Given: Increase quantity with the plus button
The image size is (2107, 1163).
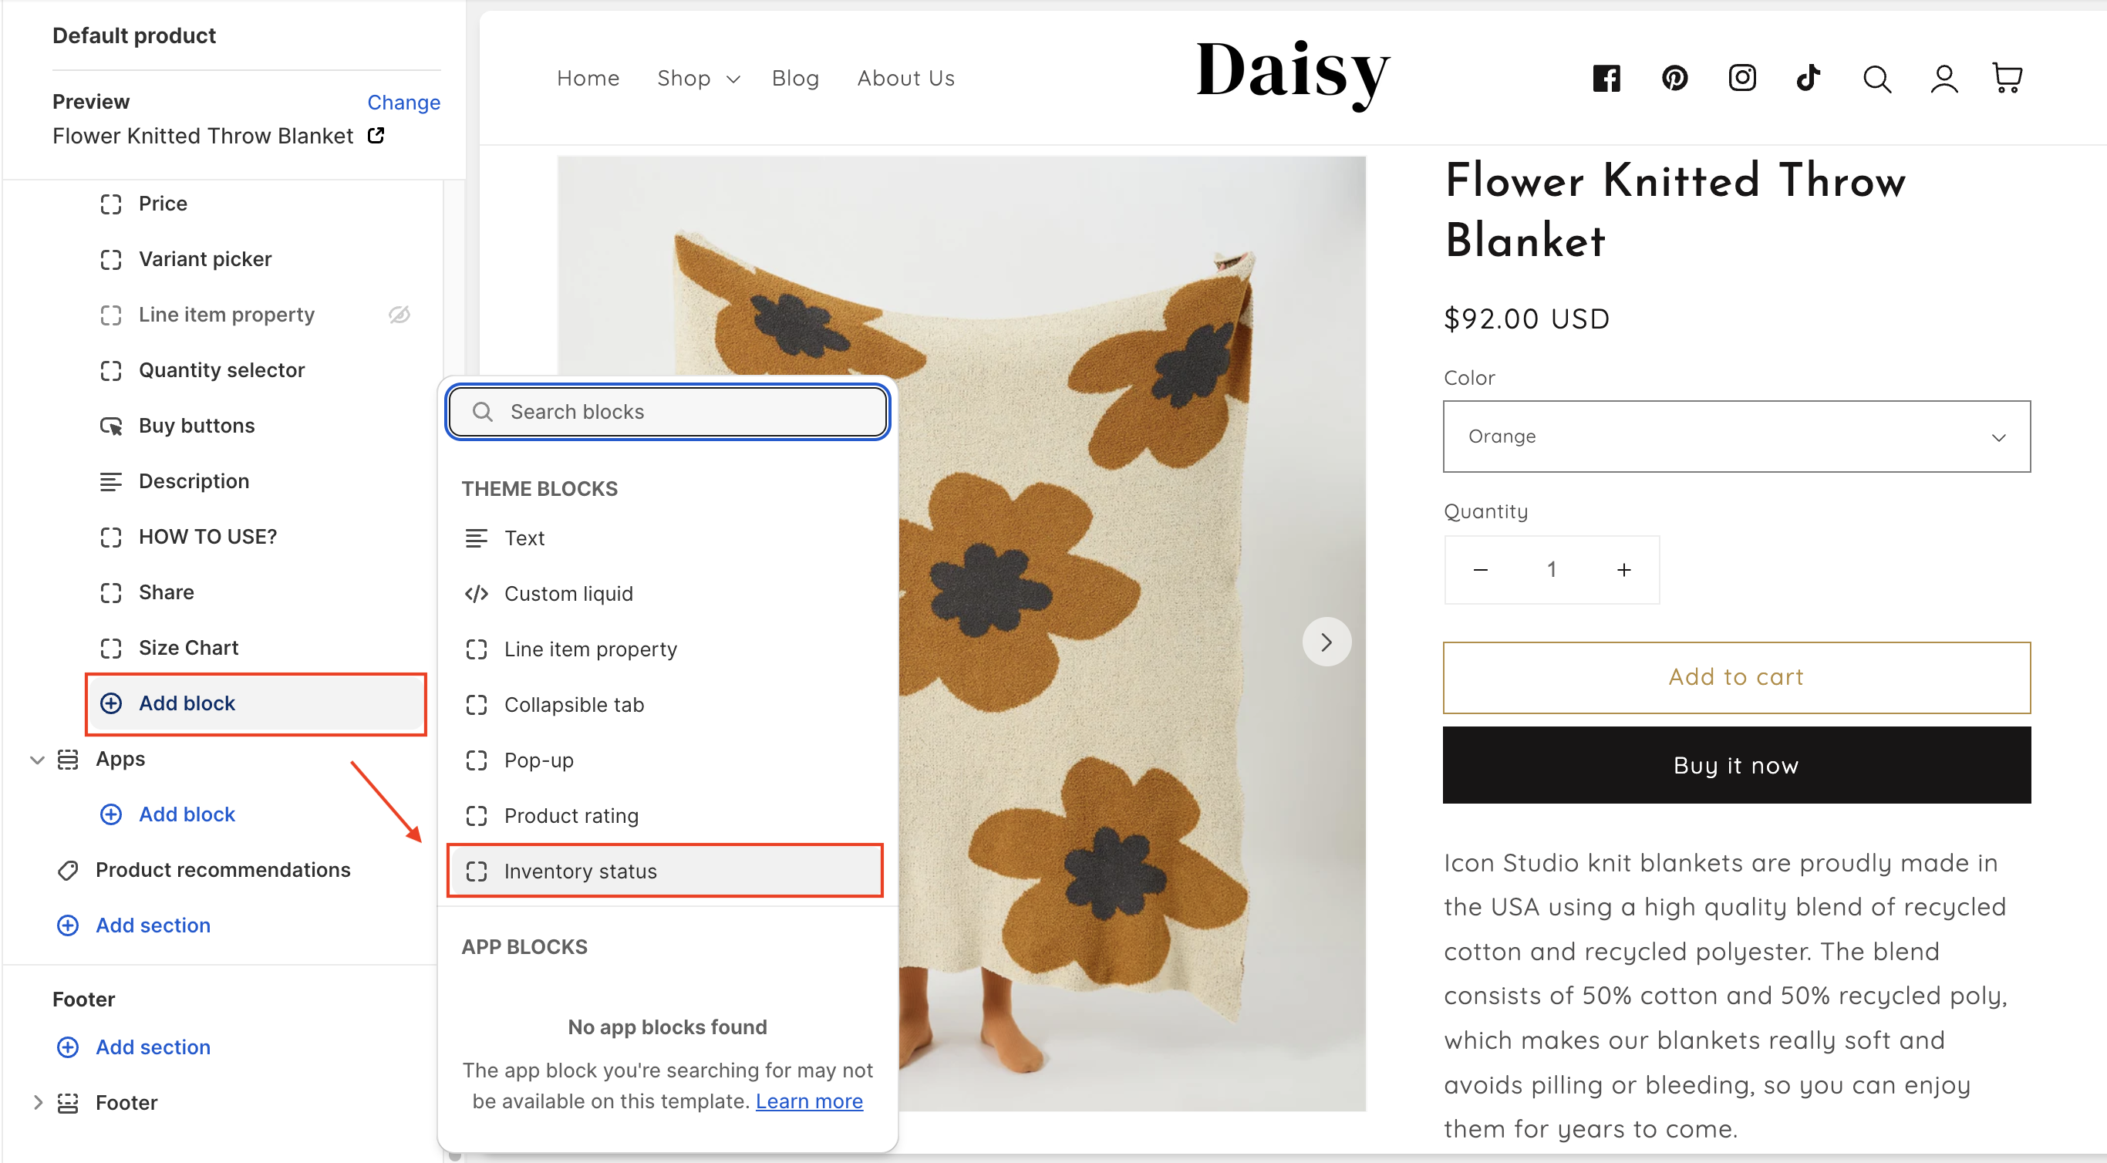Looking at the screenshot, I should click(1623, 570).
